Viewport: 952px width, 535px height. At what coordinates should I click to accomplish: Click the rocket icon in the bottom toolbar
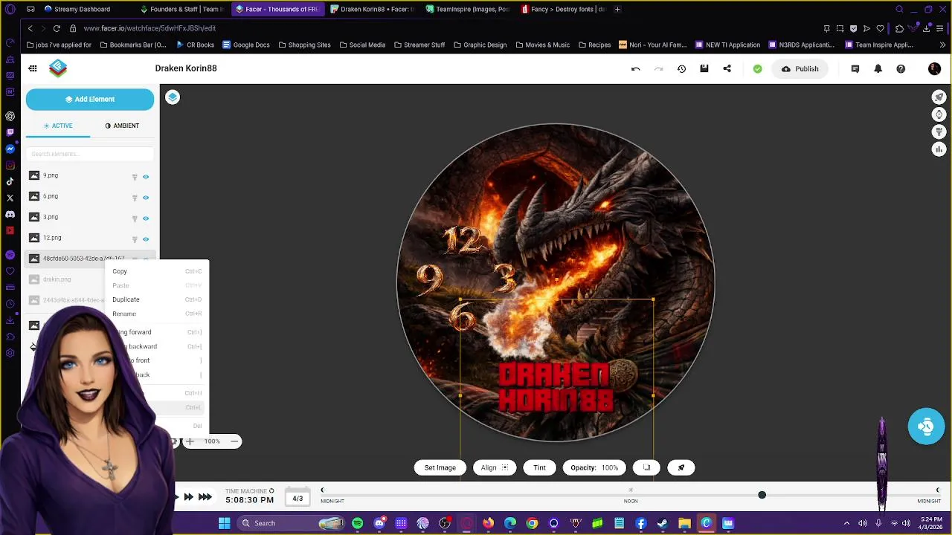click(x=681, y=467)
